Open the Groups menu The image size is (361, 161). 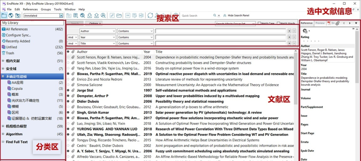(46, 9)
